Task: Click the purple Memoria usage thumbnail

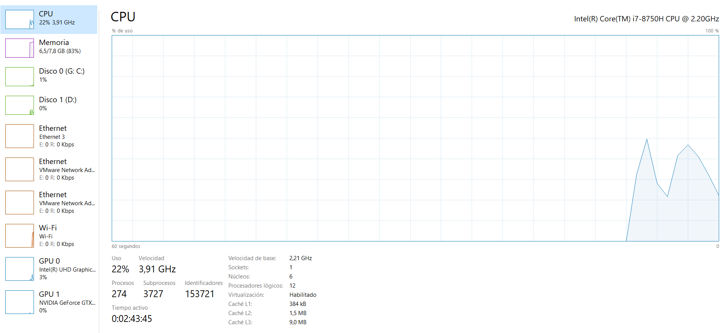Action: point(19,48)
